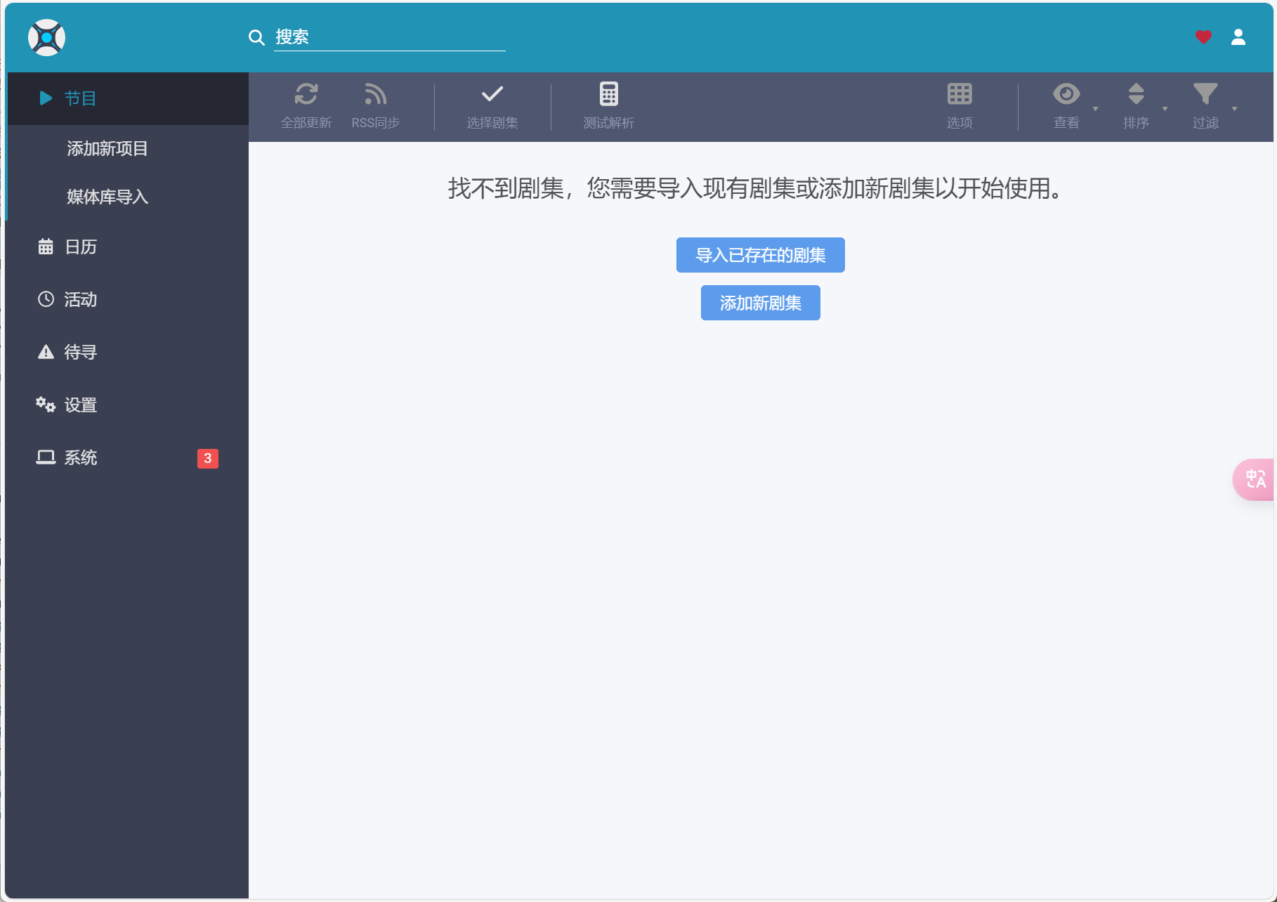This screenshot has width=1277, height=902.
Task: Expand the dropdown arrow beside 过滤
Action: coord(1234,109)
